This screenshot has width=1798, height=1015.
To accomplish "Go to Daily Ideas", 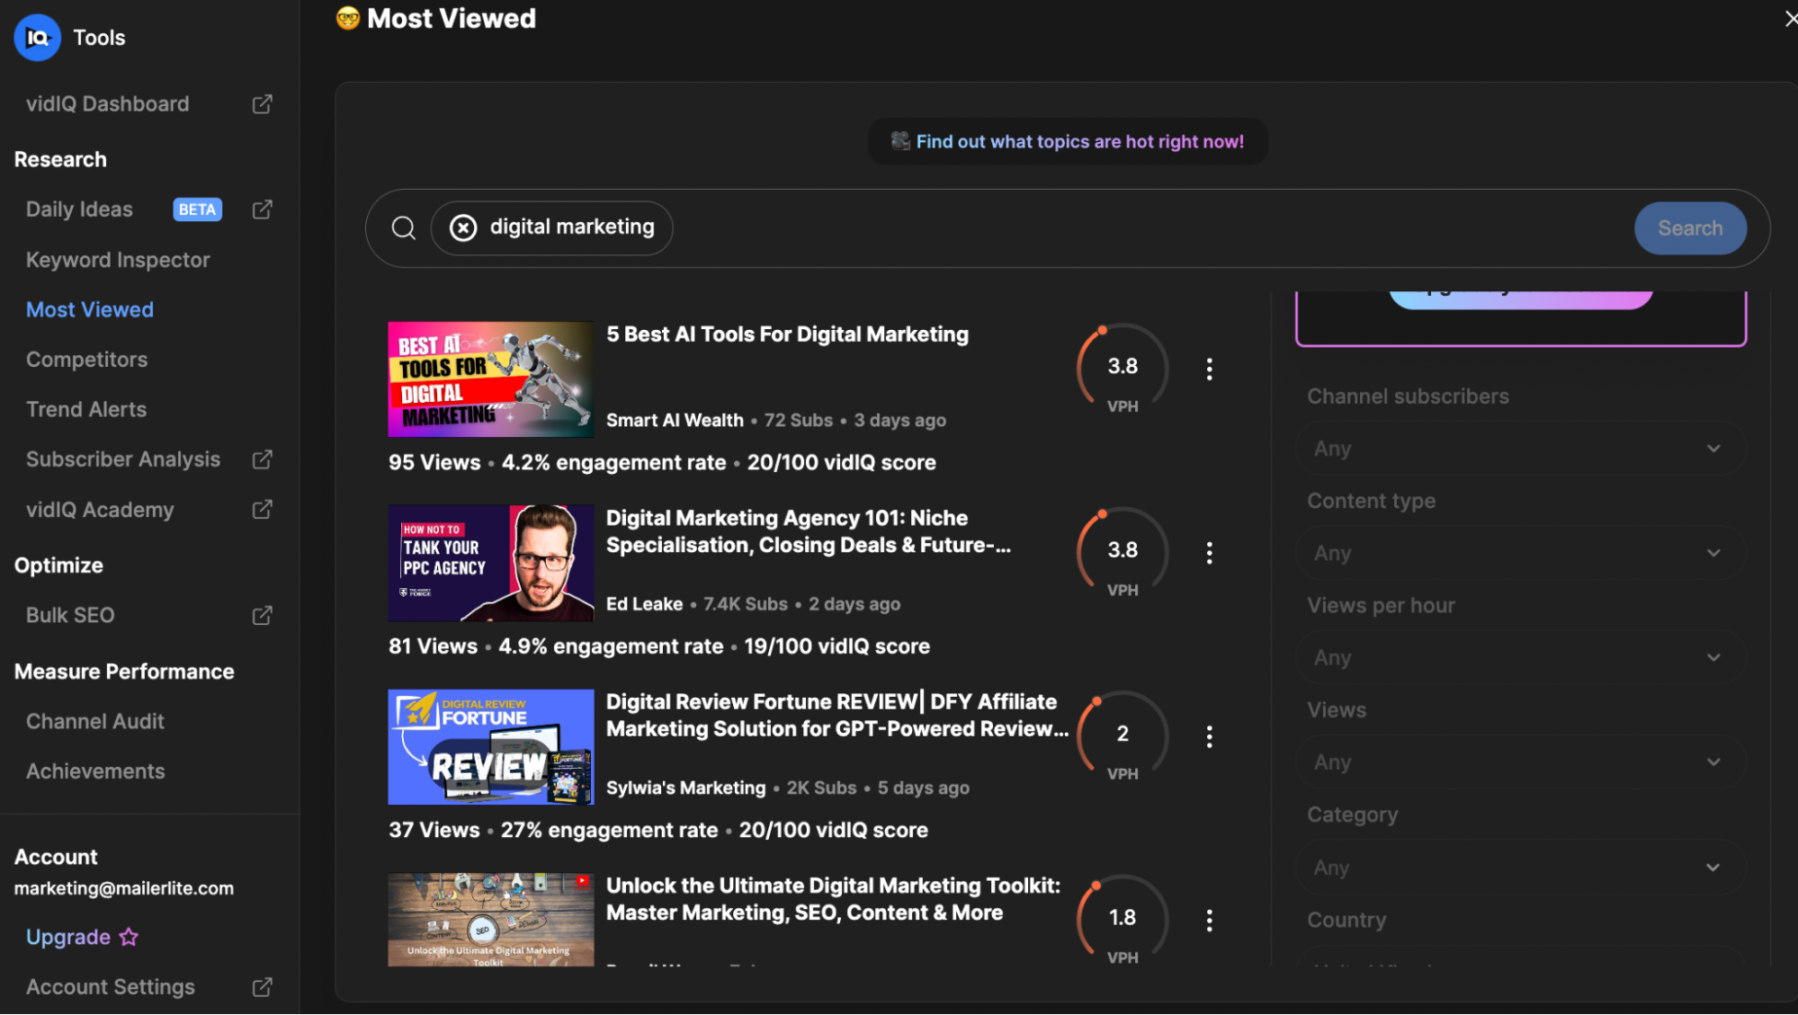I will pos(79,209).
